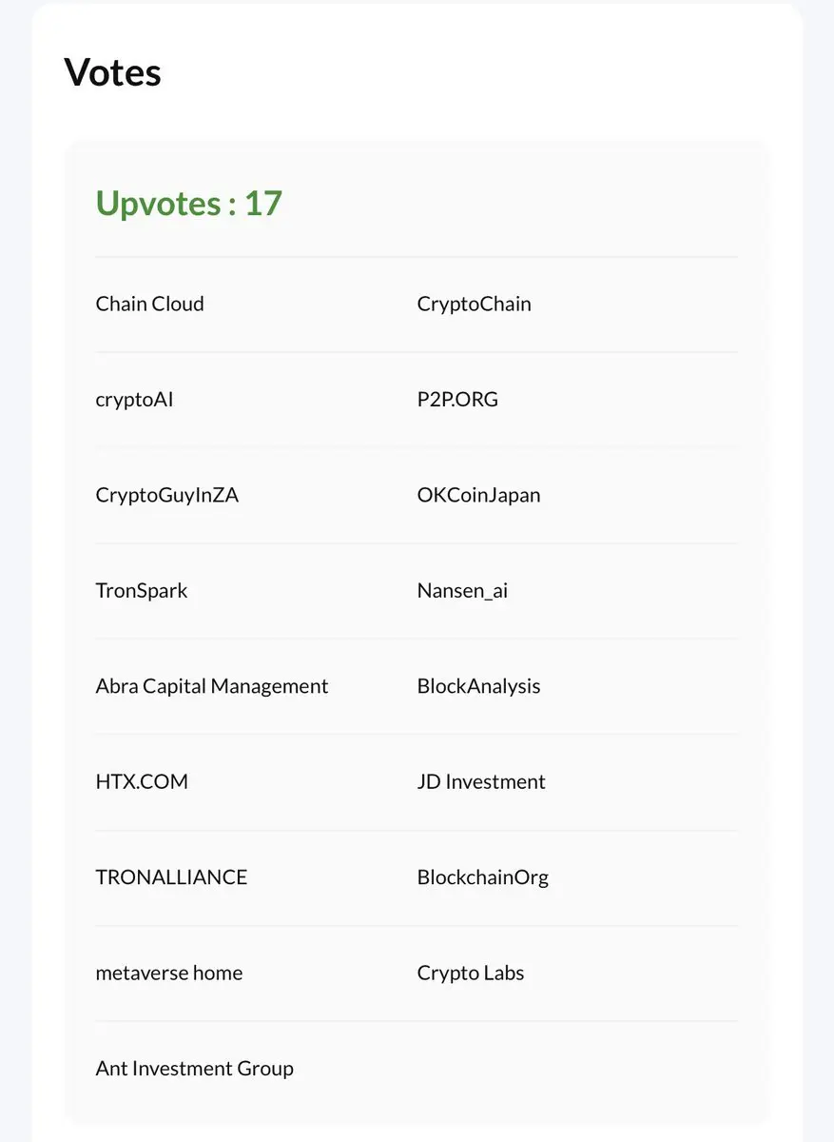Open the OKCoinJapan voter entry
This screenshot has height=1142, width=834.
point(478,496)
